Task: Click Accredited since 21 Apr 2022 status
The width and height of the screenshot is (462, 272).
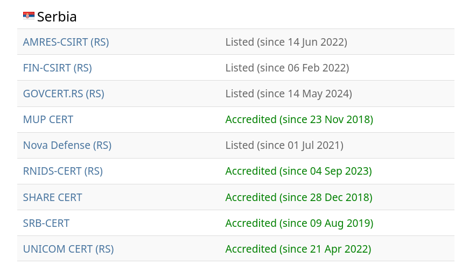Action: [298, 249]
